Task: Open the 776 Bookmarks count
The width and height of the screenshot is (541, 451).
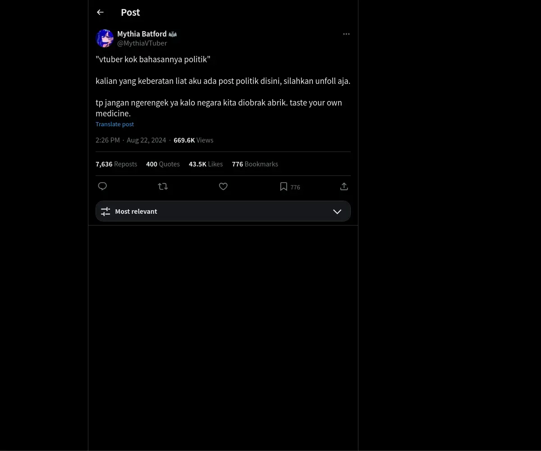Action: (x=255, y=164)
